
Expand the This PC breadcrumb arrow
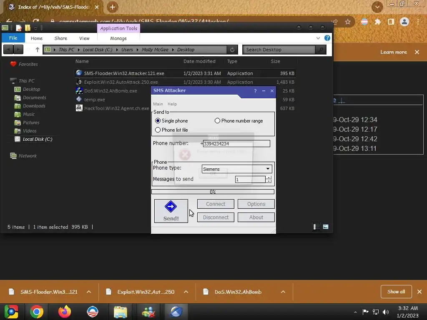tap(78, 50)
